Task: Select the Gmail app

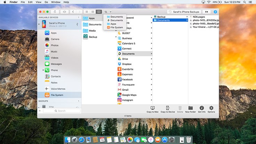Action: (x=135, y=90)
